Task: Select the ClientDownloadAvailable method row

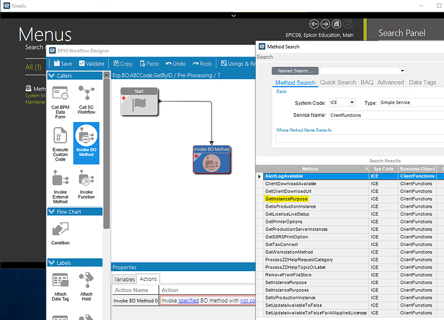Action: (x=350, y=184)
